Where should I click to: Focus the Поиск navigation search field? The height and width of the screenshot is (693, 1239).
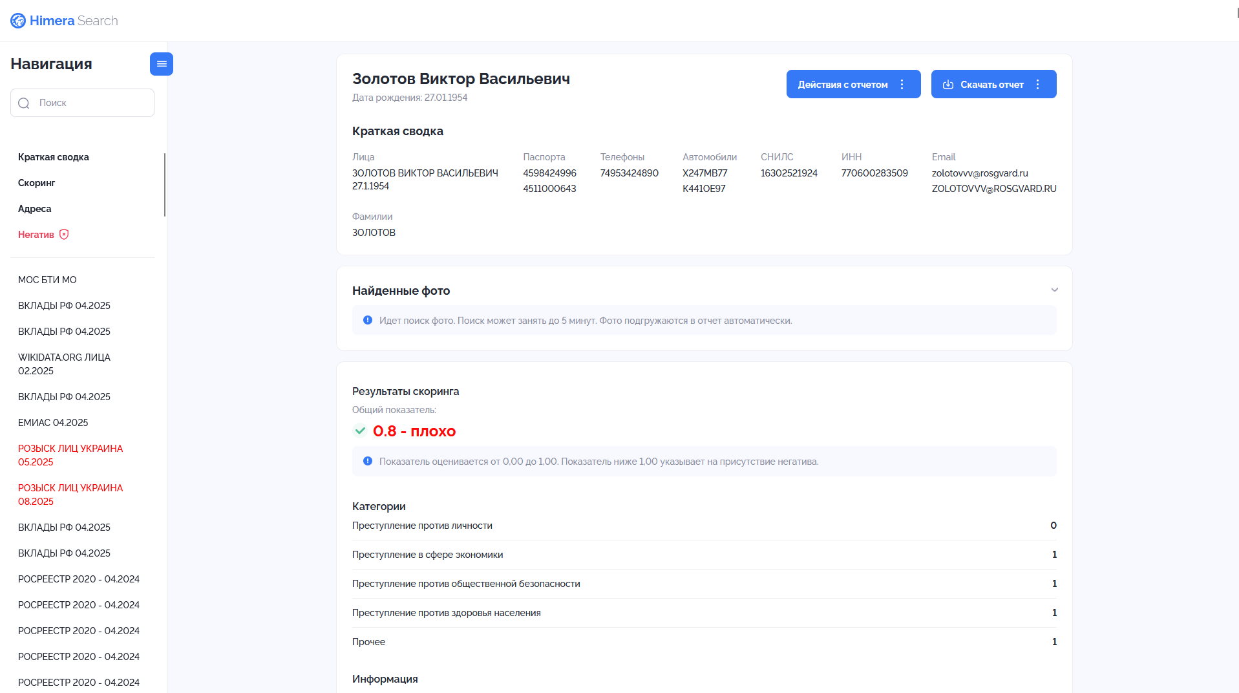point(82,103)
